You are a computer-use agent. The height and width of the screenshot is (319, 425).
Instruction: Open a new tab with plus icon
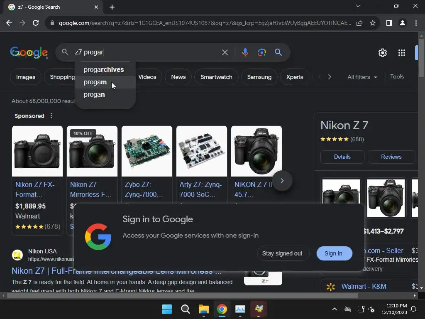(x=112, y=7)
